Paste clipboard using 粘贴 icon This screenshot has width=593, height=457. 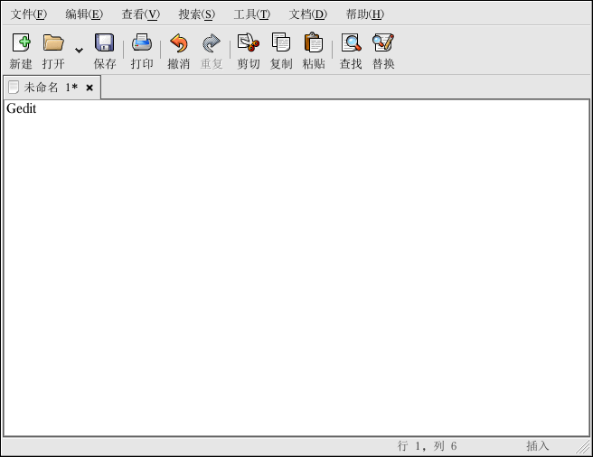(314, 43)
